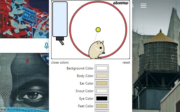Open the water tower photo
The height and width of the screenshot is (112, 180).
pyautogui.click(x=156, y=56)
